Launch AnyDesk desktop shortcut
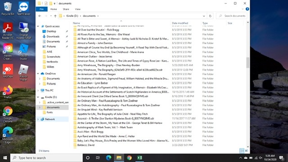This screenshot has height=162, width=288. coord(8,71)
